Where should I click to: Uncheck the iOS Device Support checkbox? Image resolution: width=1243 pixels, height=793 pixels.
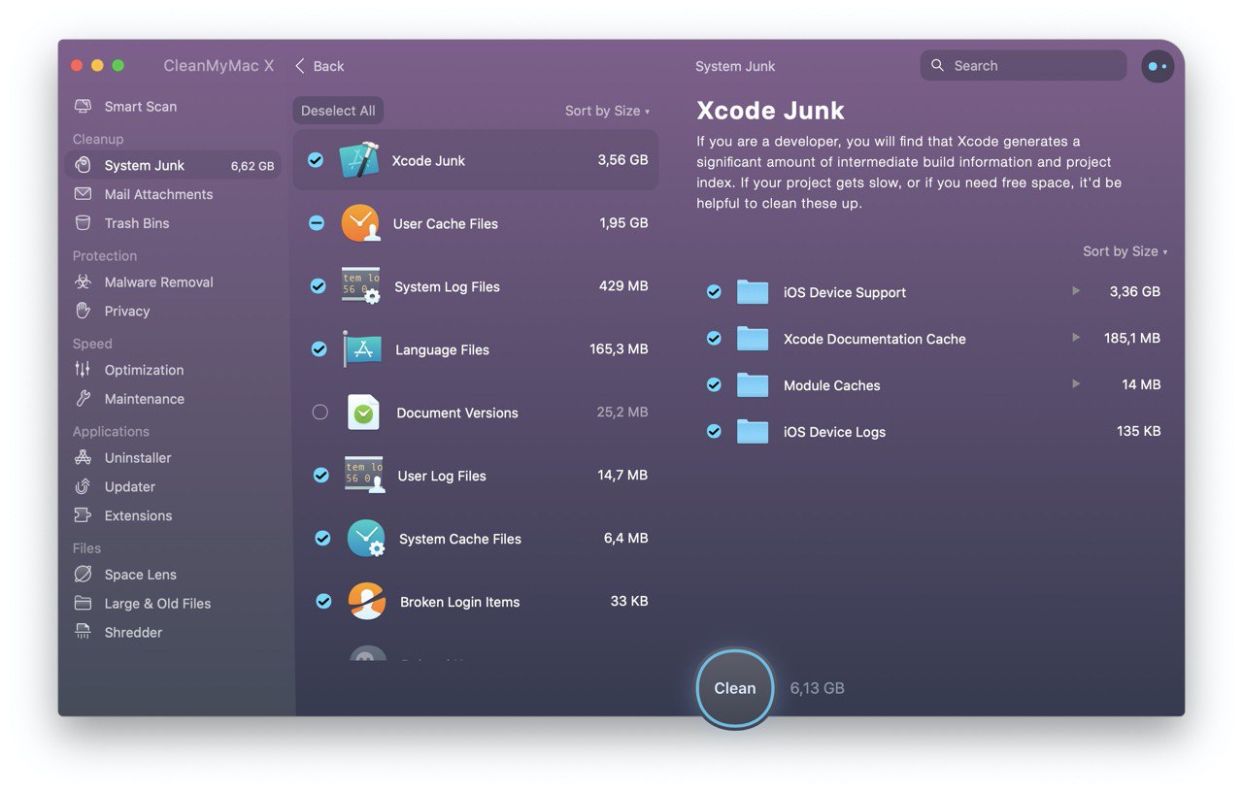[x=714, y=291]
